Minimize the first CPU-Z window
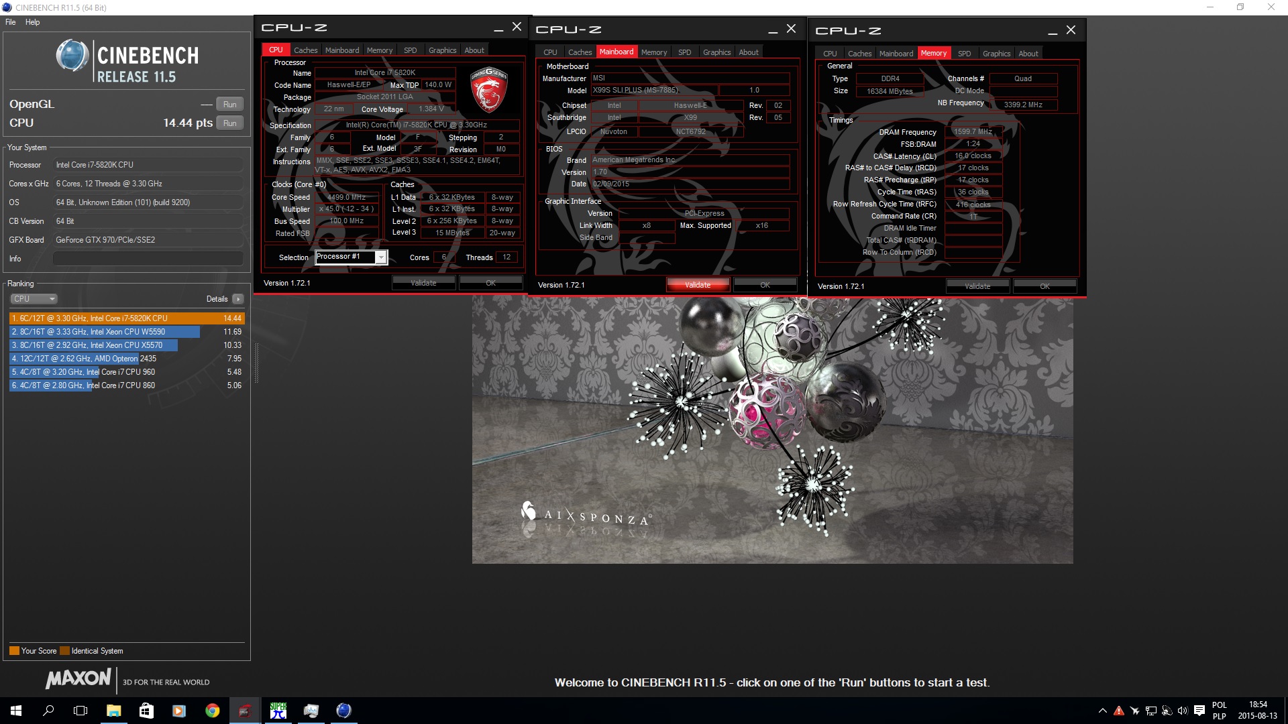The image size is (1288, 724). click(x=498, y=28)
